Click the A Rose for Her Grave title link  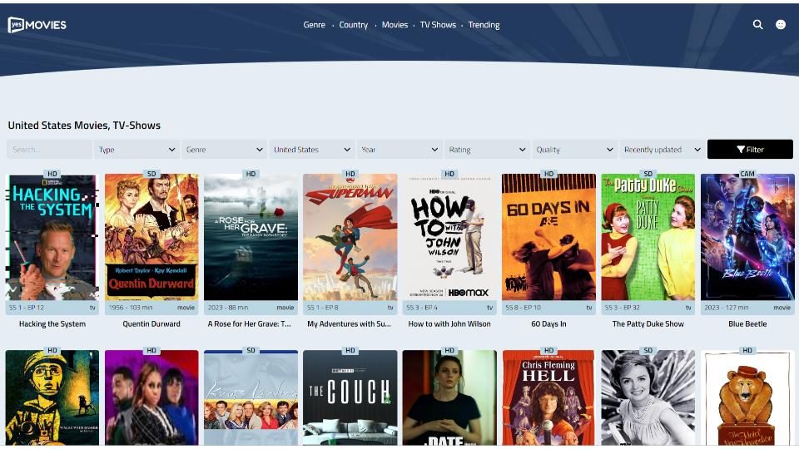[x=250, y=323]
